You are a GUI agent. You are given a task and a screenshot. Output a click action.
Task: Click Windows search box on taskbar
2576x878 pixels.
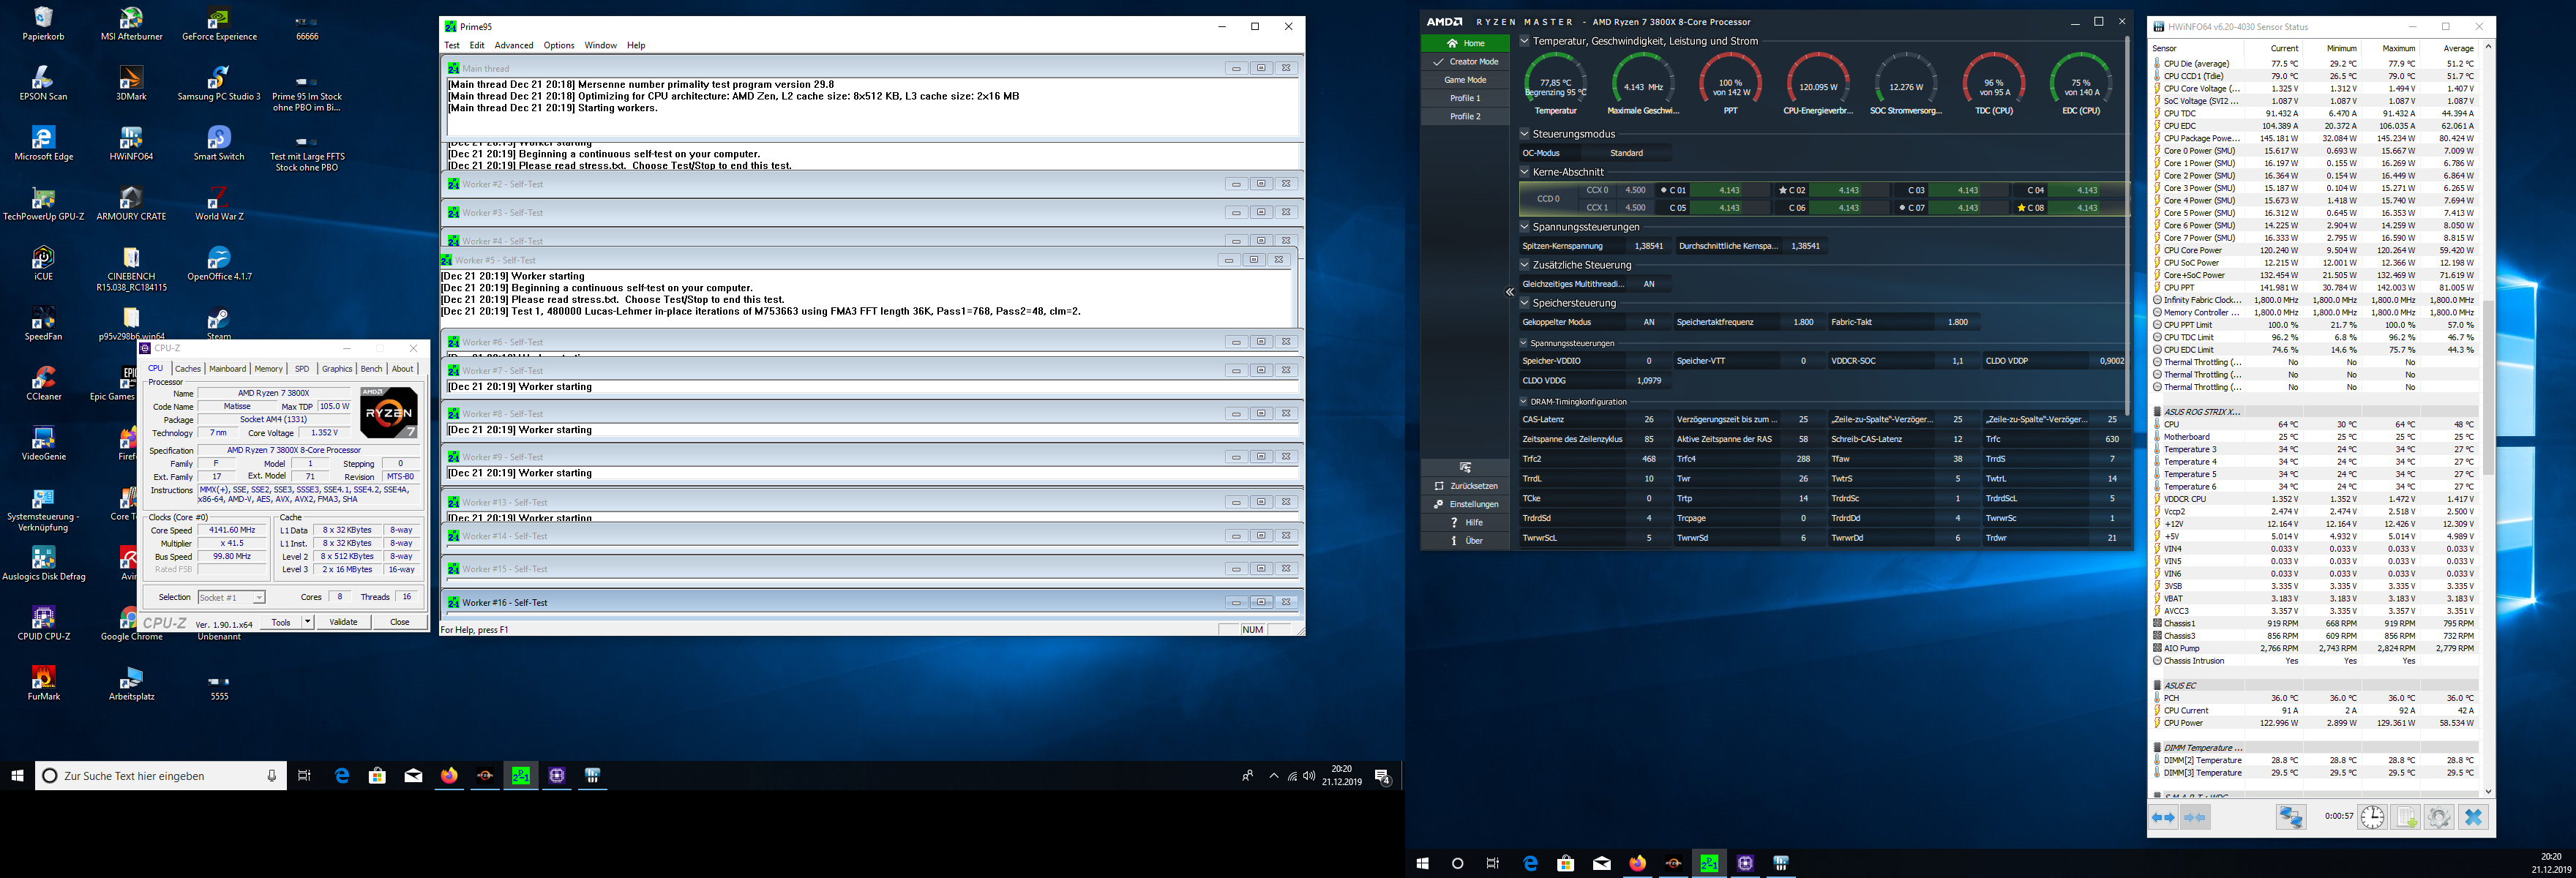coord(161,775)
